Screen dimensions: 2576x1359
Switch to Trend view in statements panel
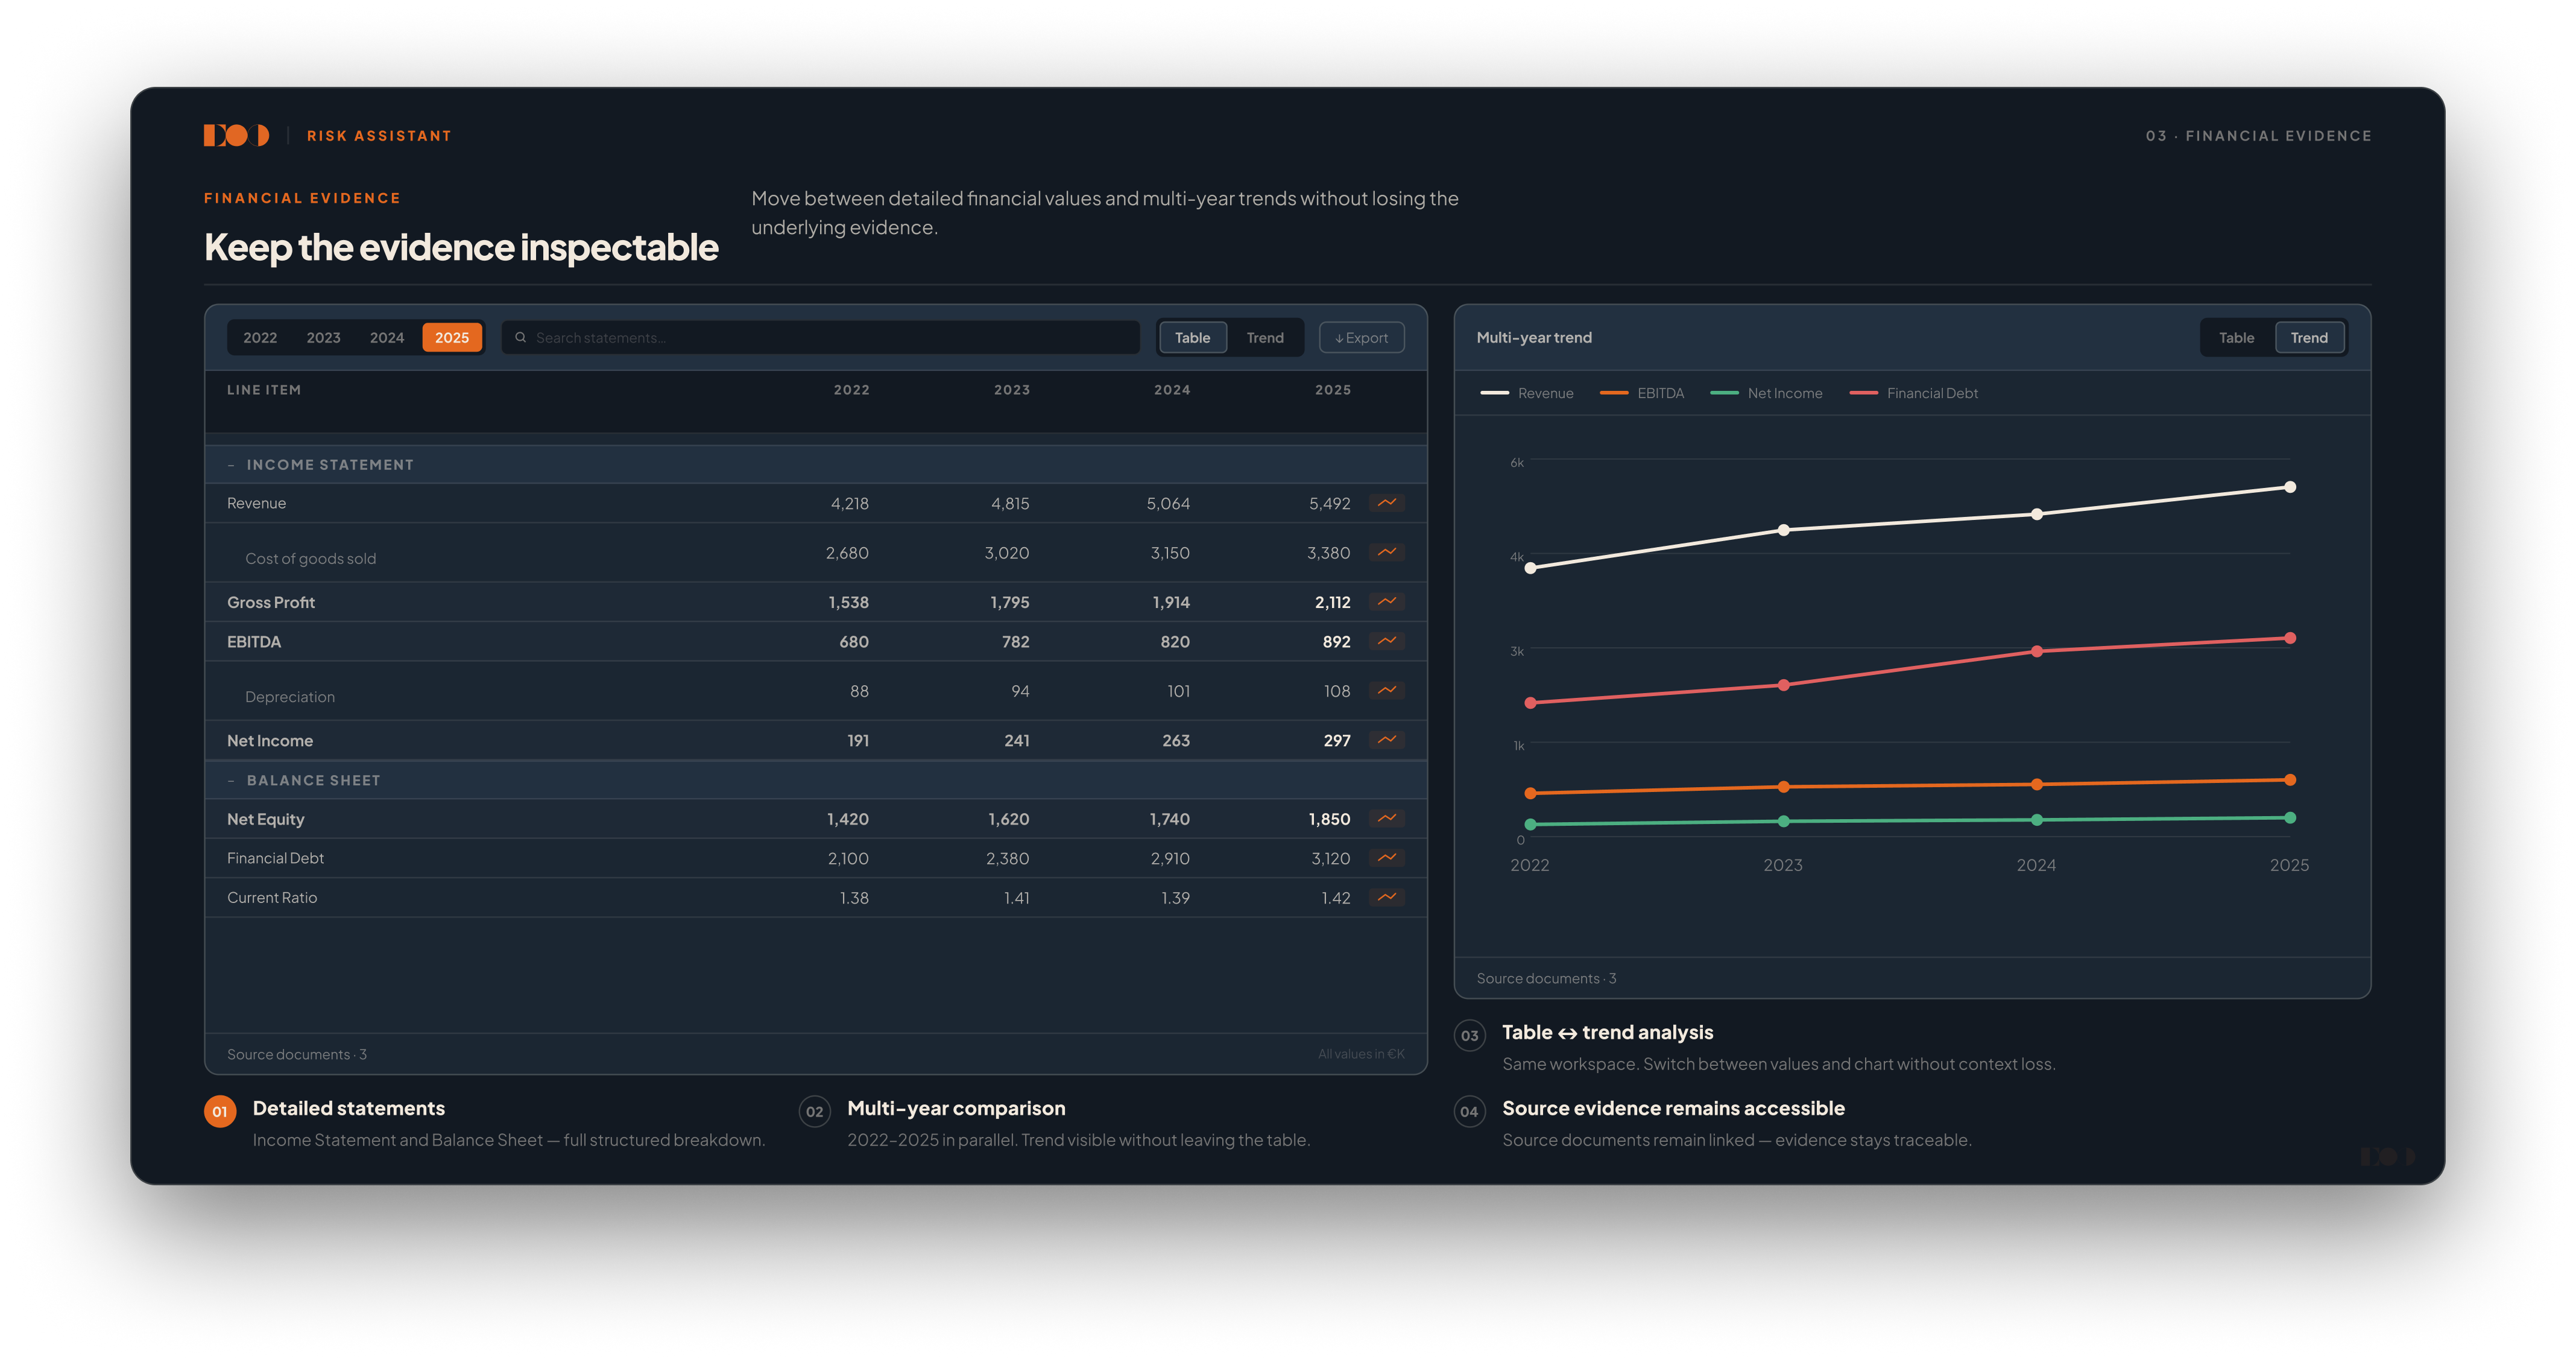click(1265, 338)
